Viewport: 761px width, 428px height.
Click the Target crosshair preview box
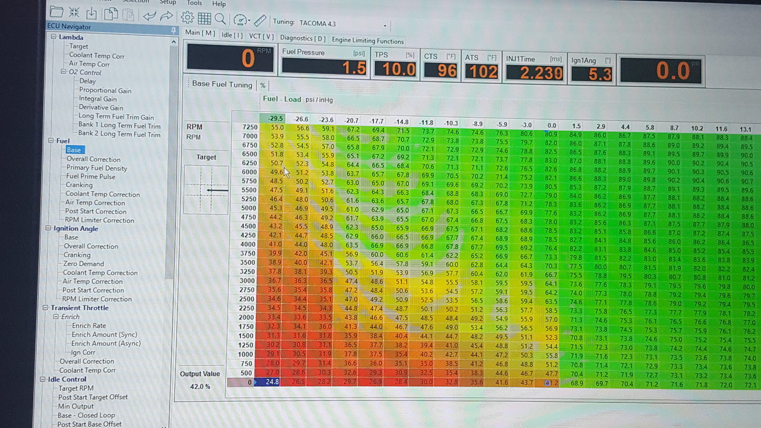[x=206, y=190]
